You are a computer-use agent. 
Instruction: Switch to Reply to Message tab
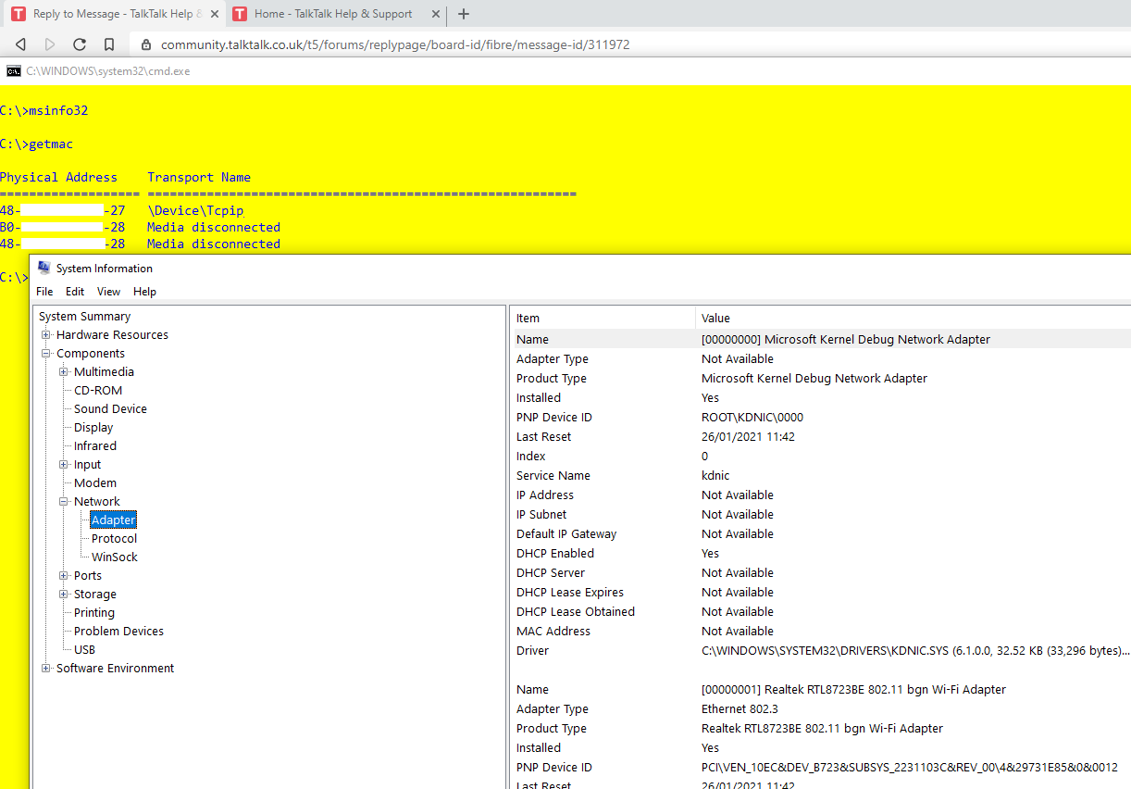(x=112, y=14)
